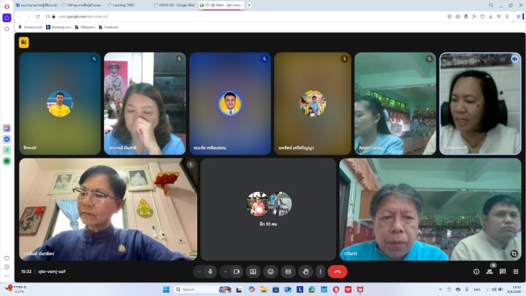Open Windows Start menu

[166, 289]
